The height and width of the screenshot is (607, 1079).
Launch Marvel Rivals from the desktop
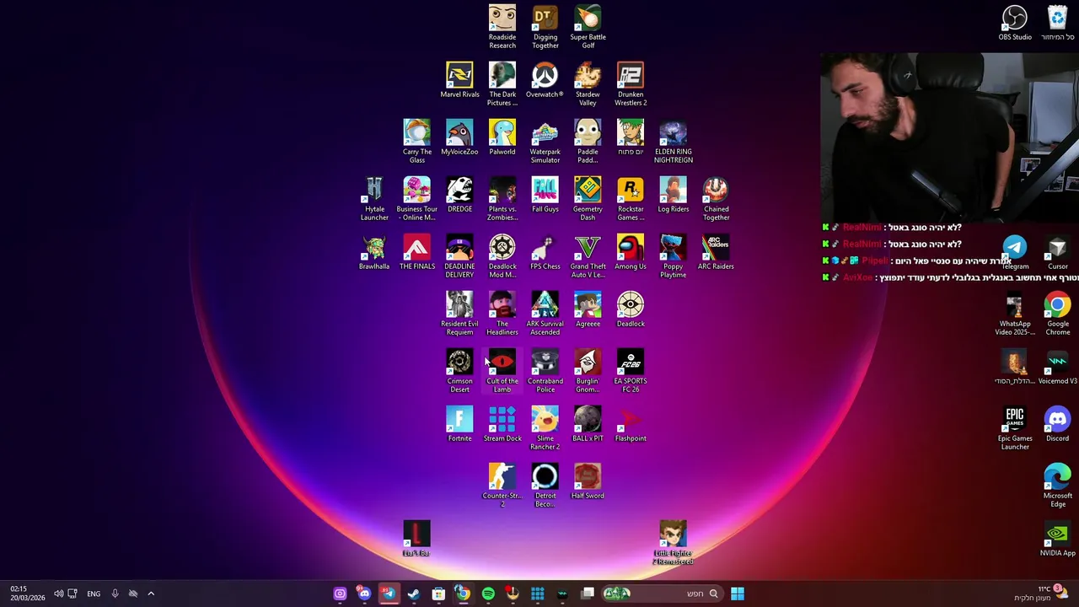459,80
